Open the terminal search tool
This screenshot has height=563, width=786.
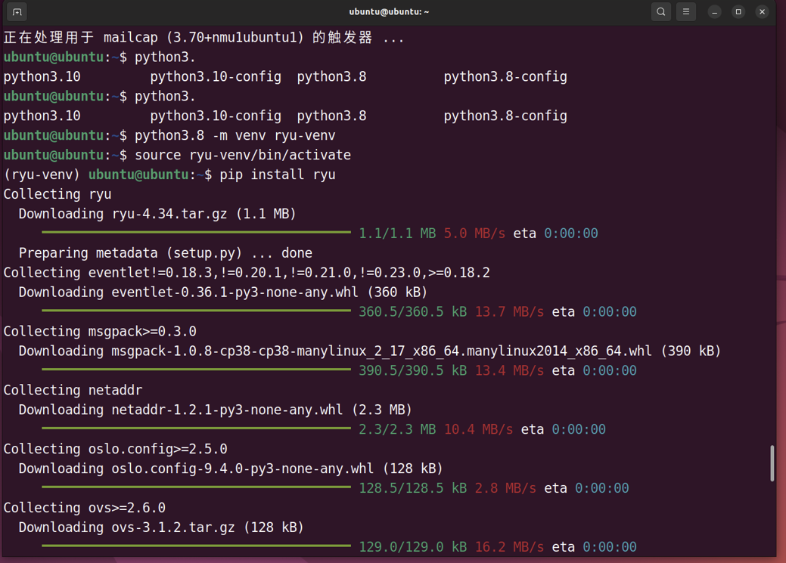click(x=660, y=12)
